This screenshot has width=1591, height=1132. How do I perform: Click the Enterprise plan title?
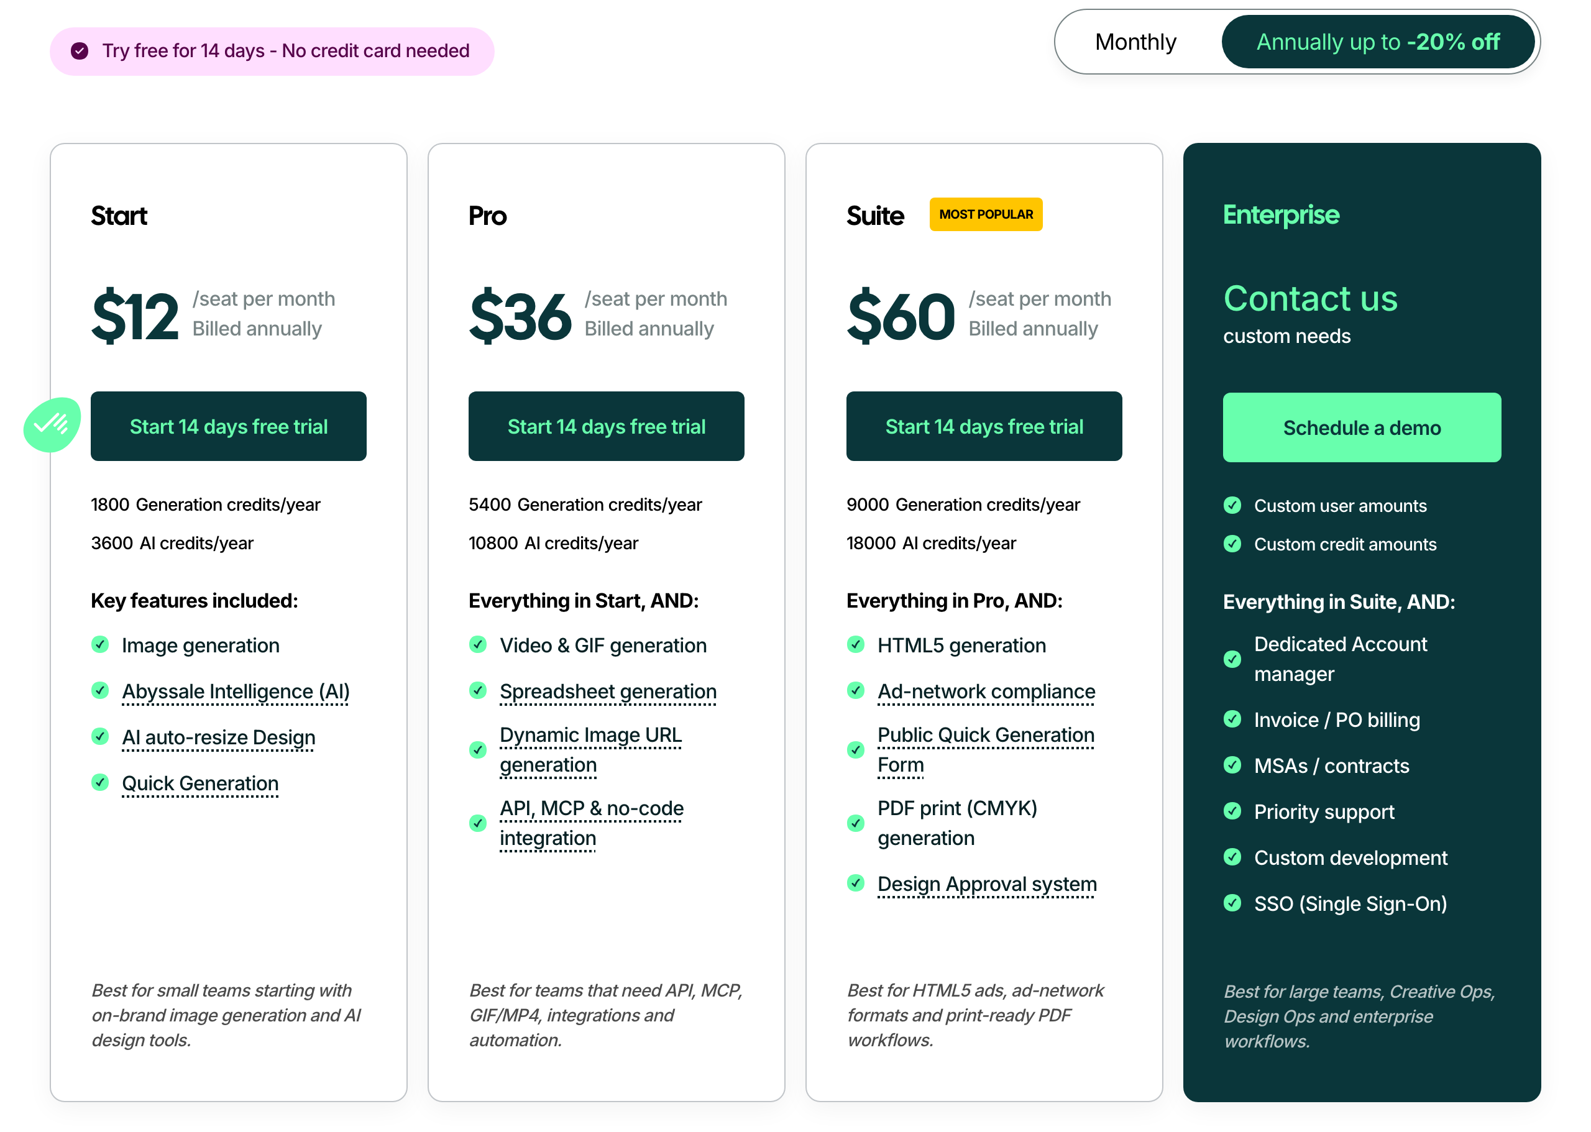(x=1281, y=215)
